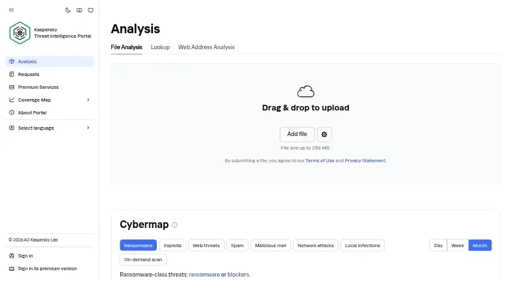The image size is (512, 281).
Task: Open the Privacy Statement link
Action: (x=365, y=160)
